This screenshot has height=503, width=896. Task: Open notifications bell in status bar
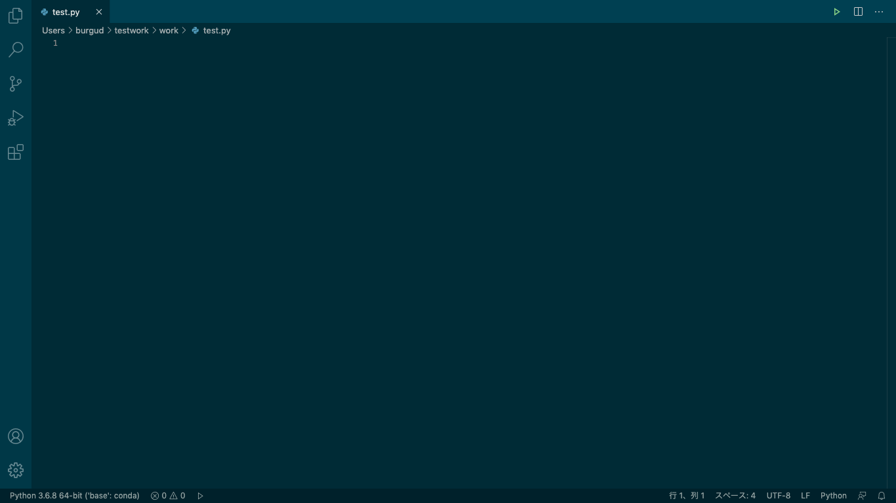(882, 496)
